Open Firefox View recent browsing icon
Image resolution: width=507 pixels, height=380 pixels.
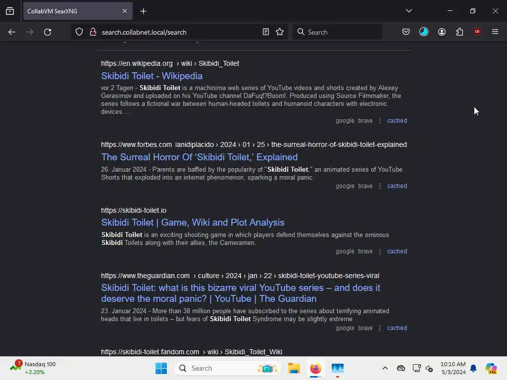coord(10,11)
